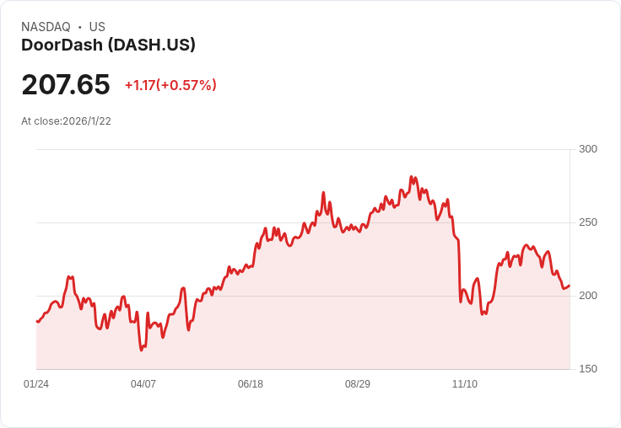This screenshot has width=621, height=428.
Task: Click the 200 y-axis price label
Action: pos(588,296)
